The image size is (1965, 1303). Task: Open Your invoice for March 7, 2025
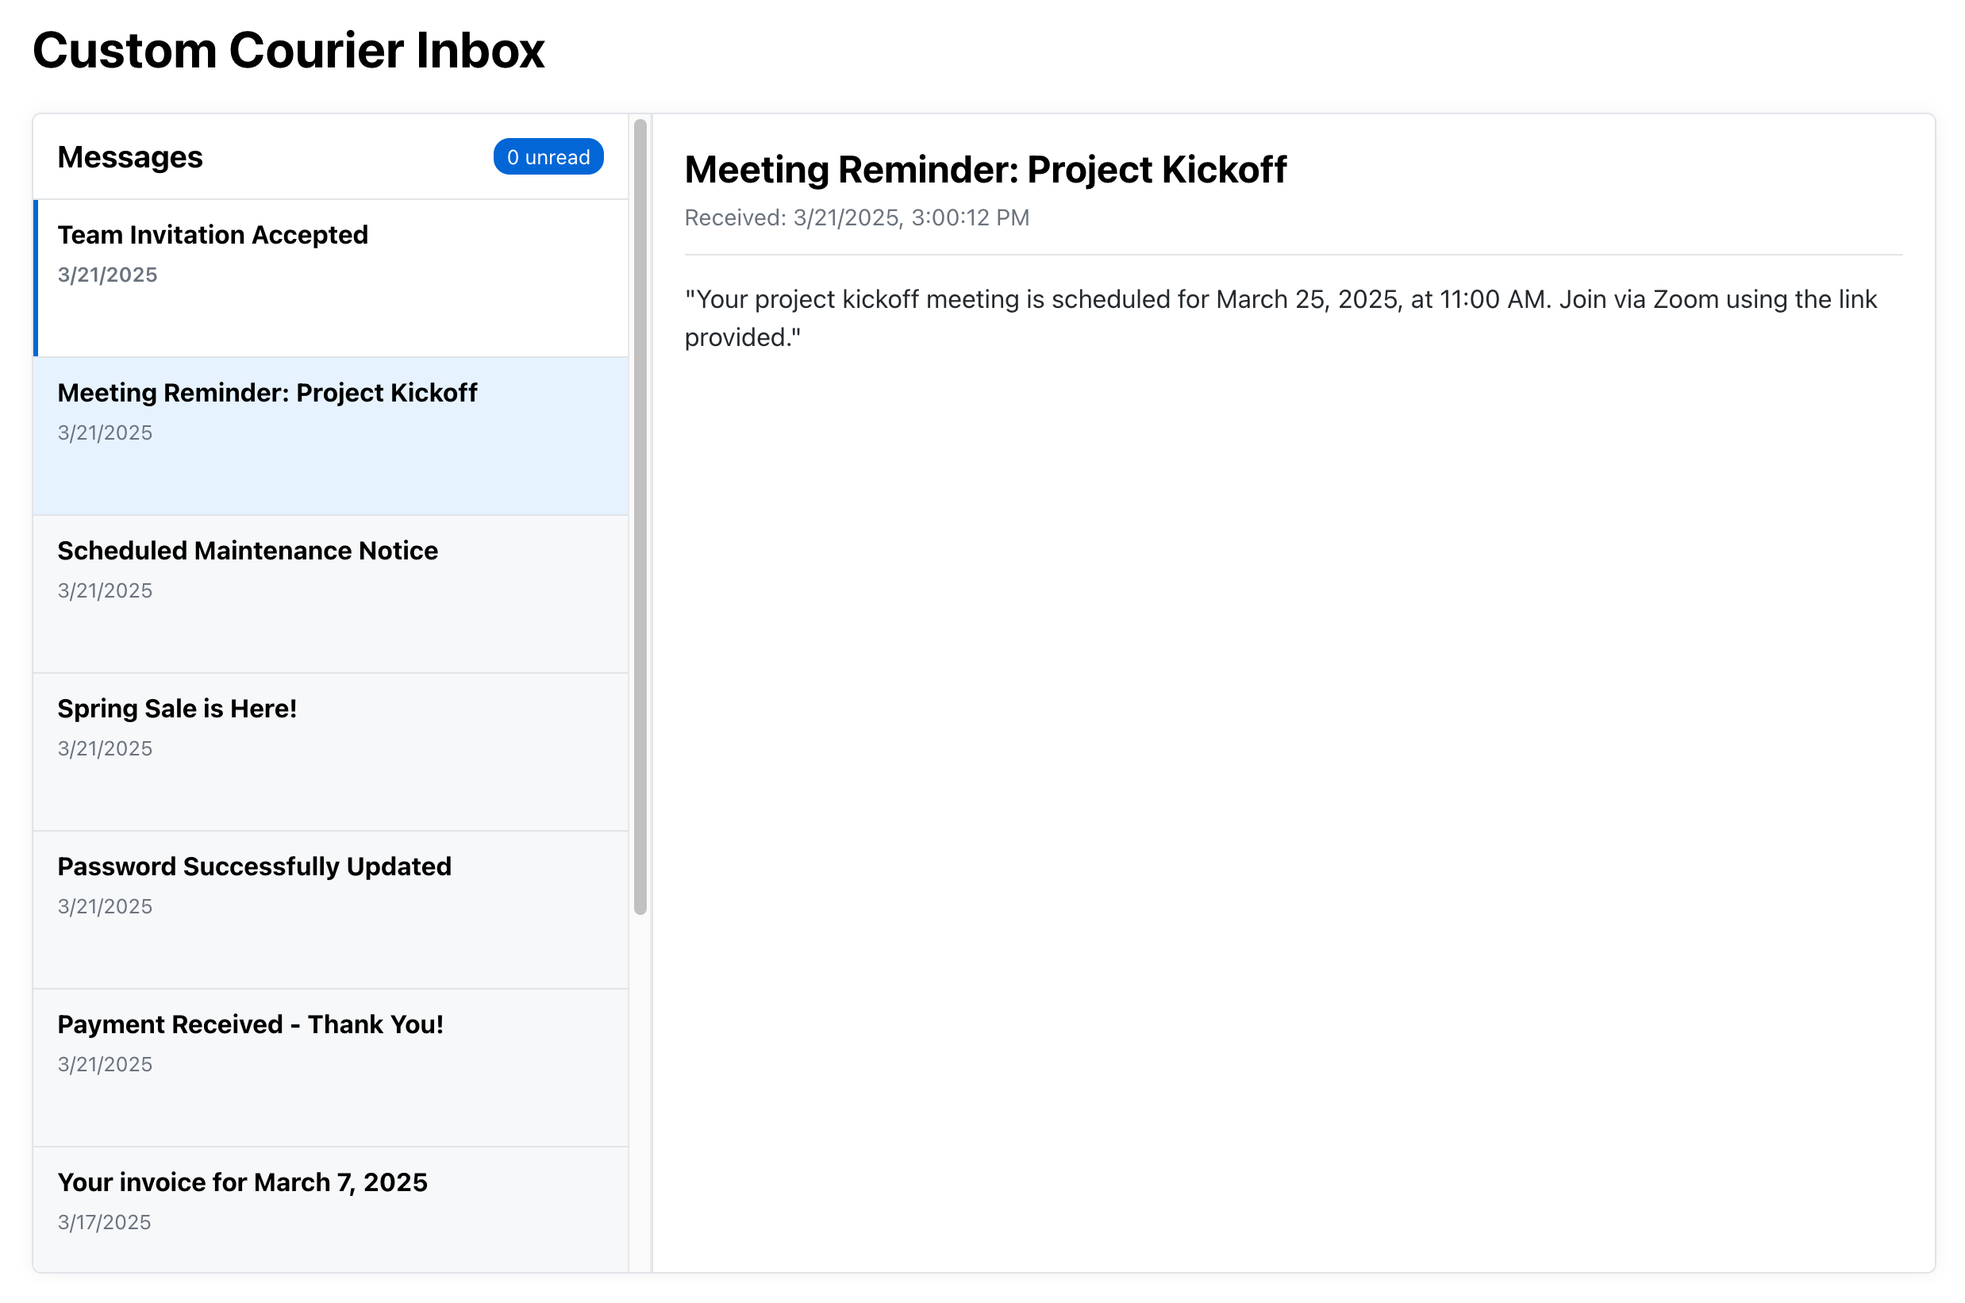pyautogui.click(x=243, y=1182)
